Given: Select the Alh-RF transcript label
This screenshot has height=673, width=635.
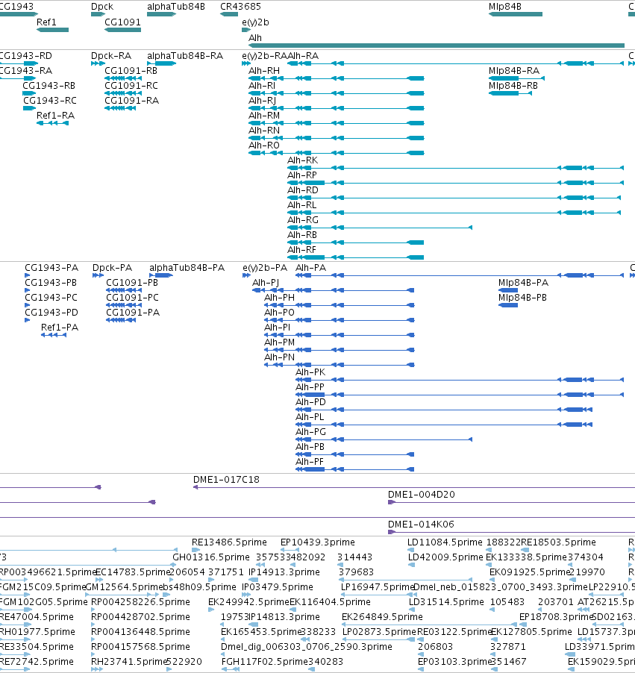Looking at the screenshot, I should pos(301,250).
